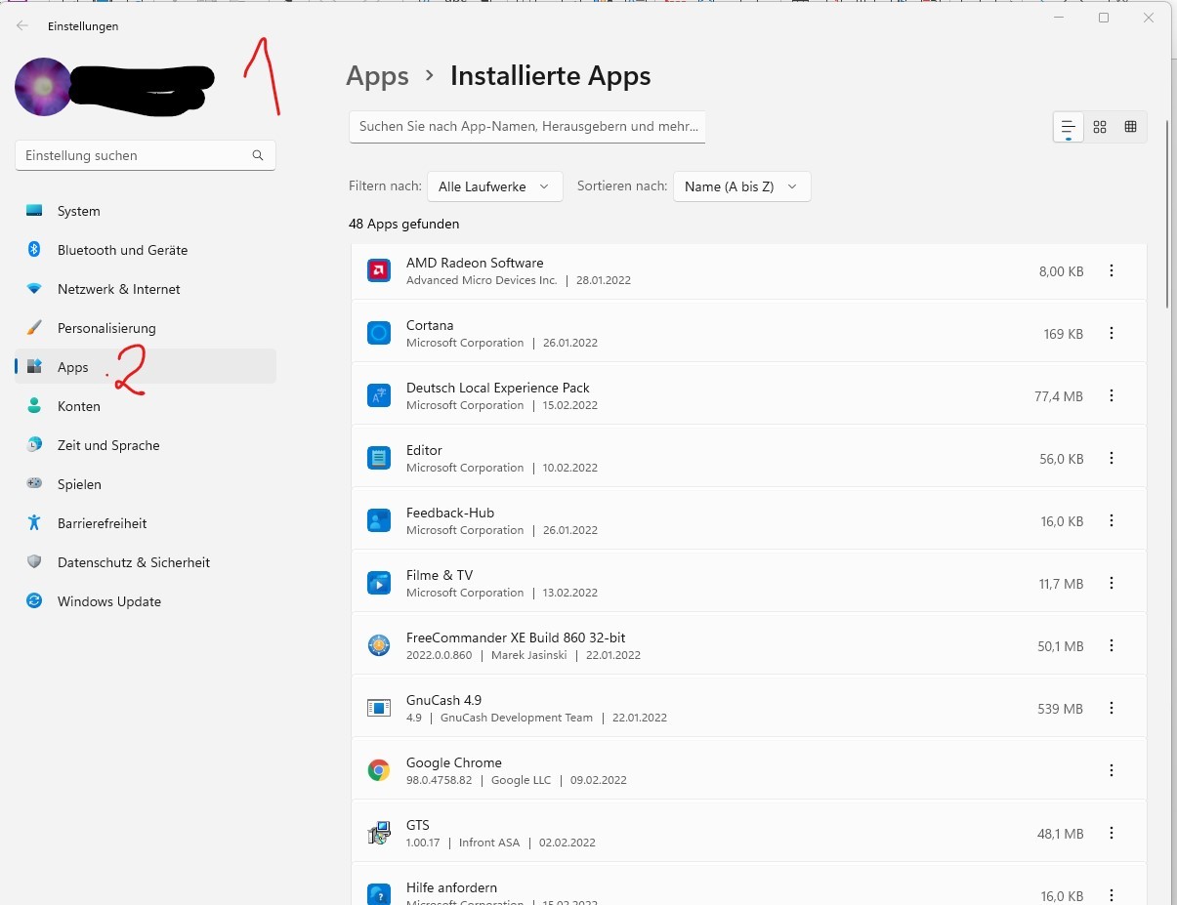
Task: Open more options for Editor
Action: (x=1112, y=458)
